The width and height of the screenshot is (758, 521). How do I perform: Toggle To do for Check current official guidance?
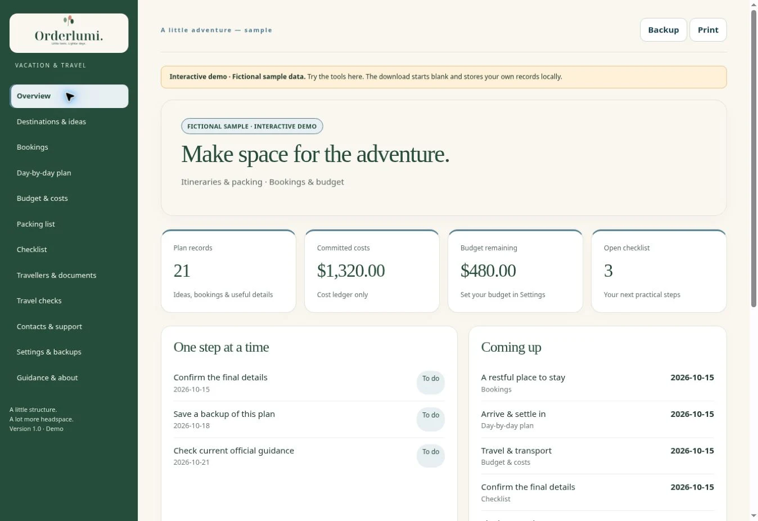[431, 456]
